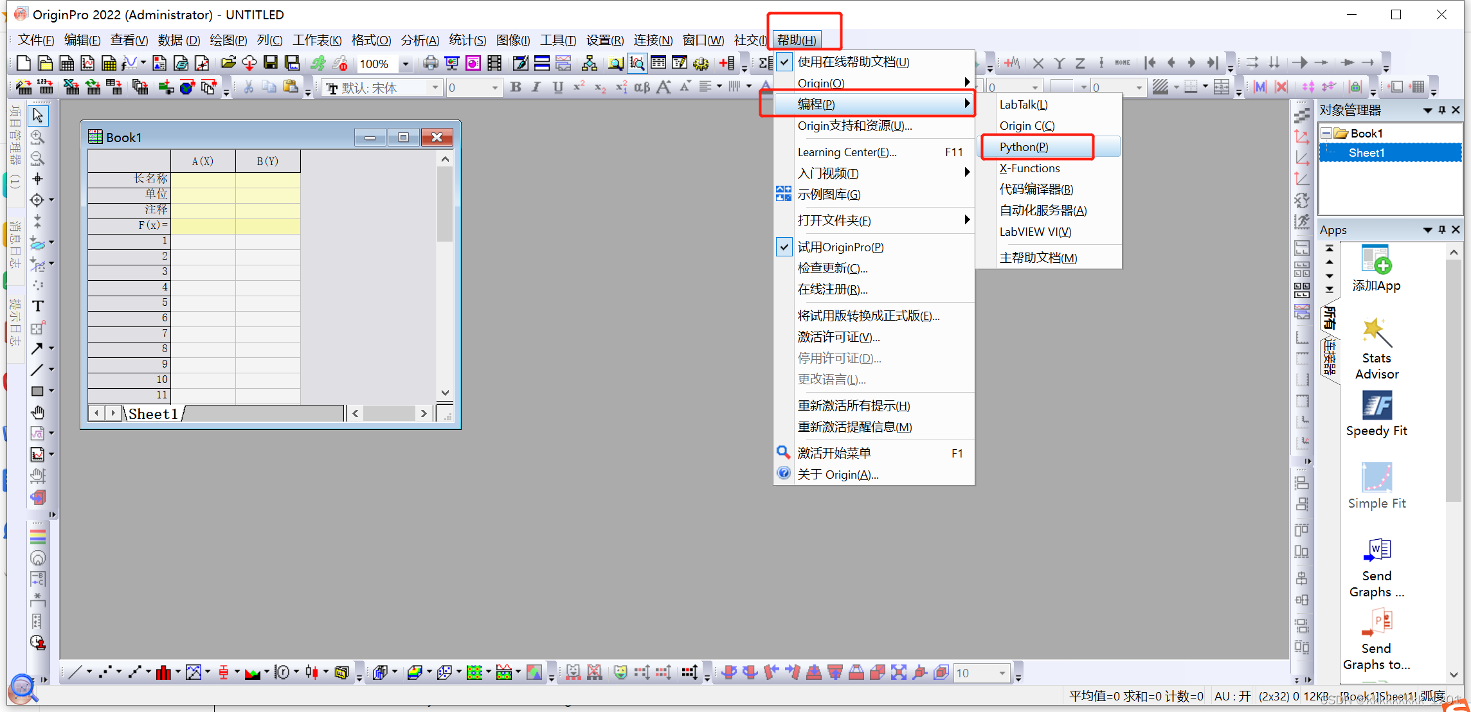Screen dimensions: 1471x712
Task: Click 示例图库 (Sample Gallery) entry
Action: [875, 194]
